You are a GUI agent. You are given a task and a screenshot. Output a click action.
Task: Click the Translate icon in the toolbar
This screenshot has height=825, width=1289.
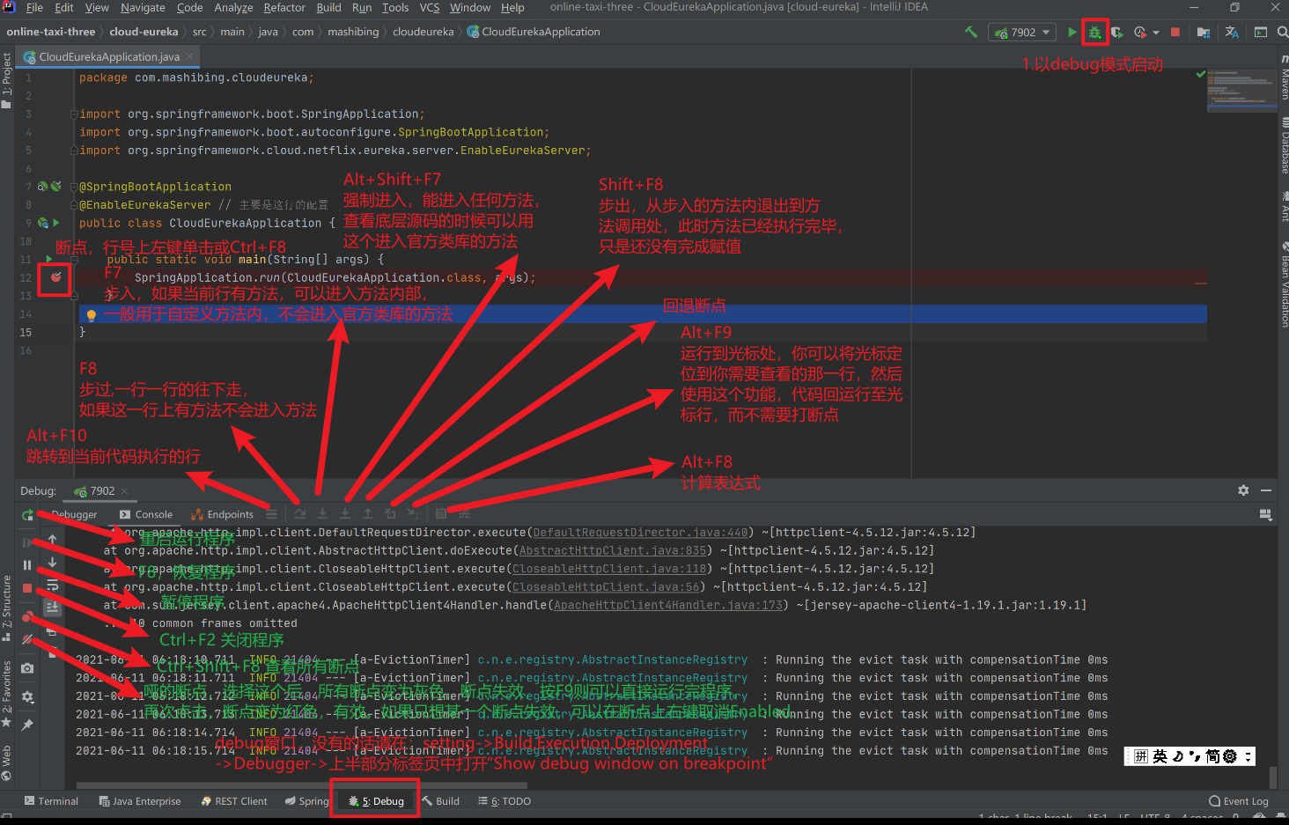pyautogui.click(x=1232, y=33)
